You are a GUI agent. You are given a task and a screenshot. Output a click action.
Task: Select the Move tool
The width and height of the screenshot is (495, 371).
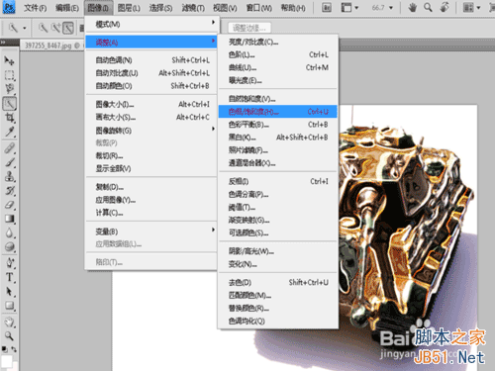9,60
